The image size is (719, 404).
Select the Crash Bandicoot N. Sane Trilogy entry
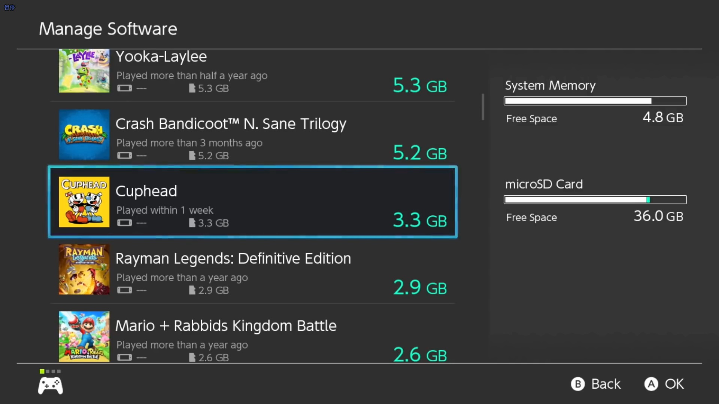(x=253, y=135)
